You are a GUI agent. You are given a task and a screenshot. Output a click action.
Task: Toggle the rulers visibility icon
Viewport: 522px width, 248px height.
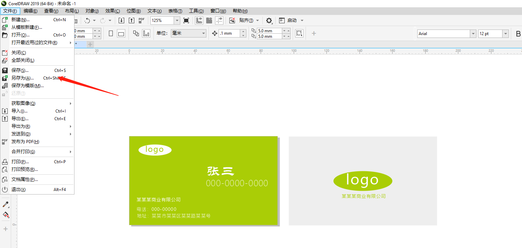click(199, 20)
